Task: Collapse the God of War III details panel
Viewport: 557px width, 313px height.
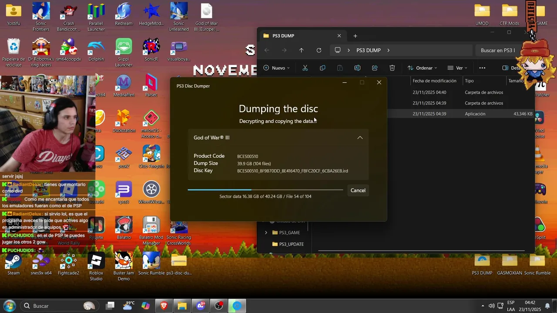Action: [360, 137]
